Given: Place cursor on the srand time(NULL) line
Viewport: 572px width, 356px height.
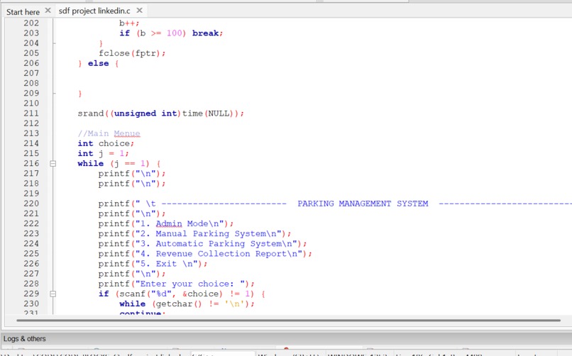Looking at the screenshot, I should tap(160, 113).
